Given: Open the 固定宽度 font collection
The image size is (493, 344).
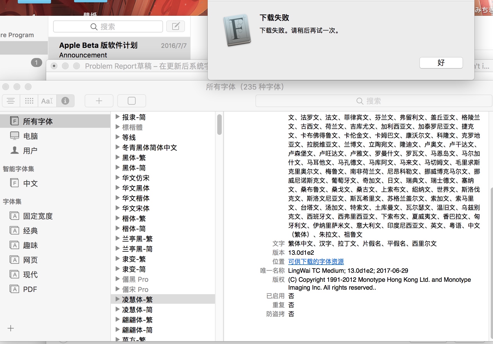Looking at the screenshot, I should click(x=38, y=216).
